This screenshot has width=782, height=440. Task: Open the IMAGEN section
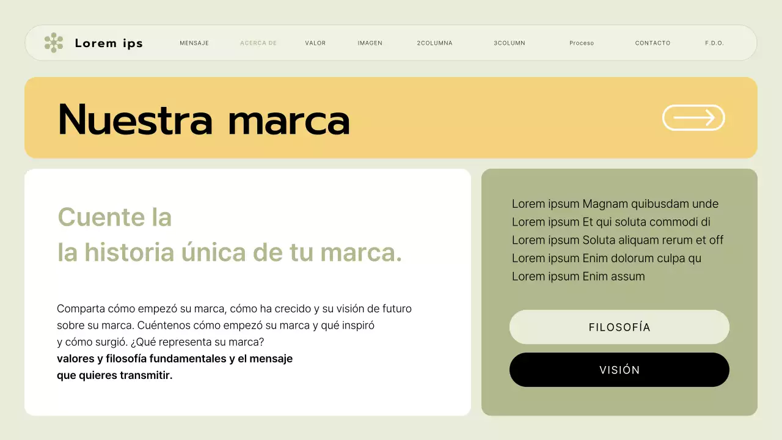[x=370, y=43]
